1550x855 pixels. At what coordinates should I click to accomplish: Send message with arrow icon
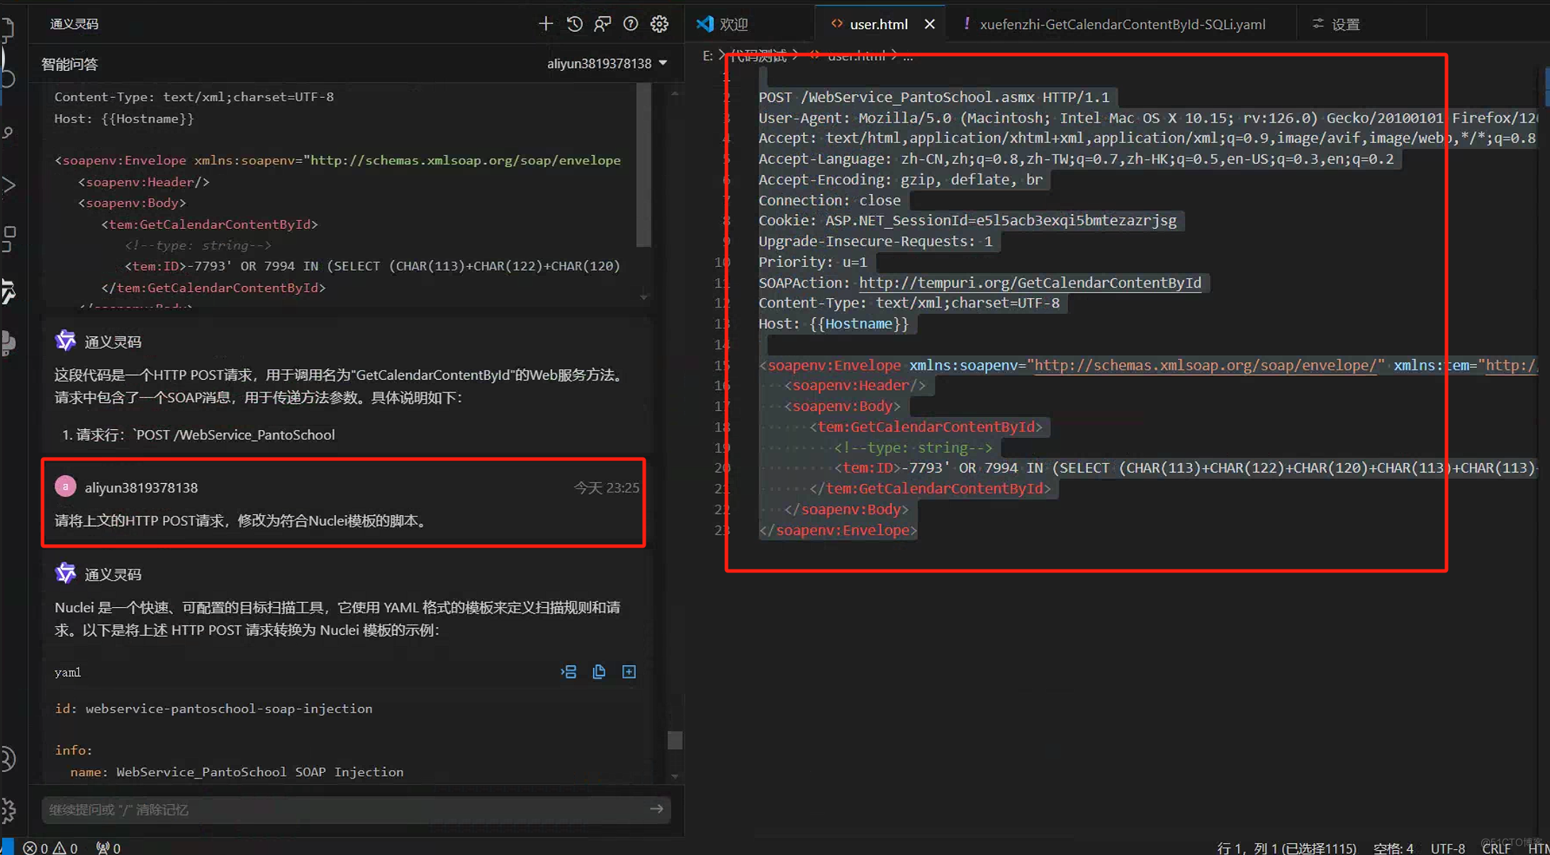tap(656, 809)
